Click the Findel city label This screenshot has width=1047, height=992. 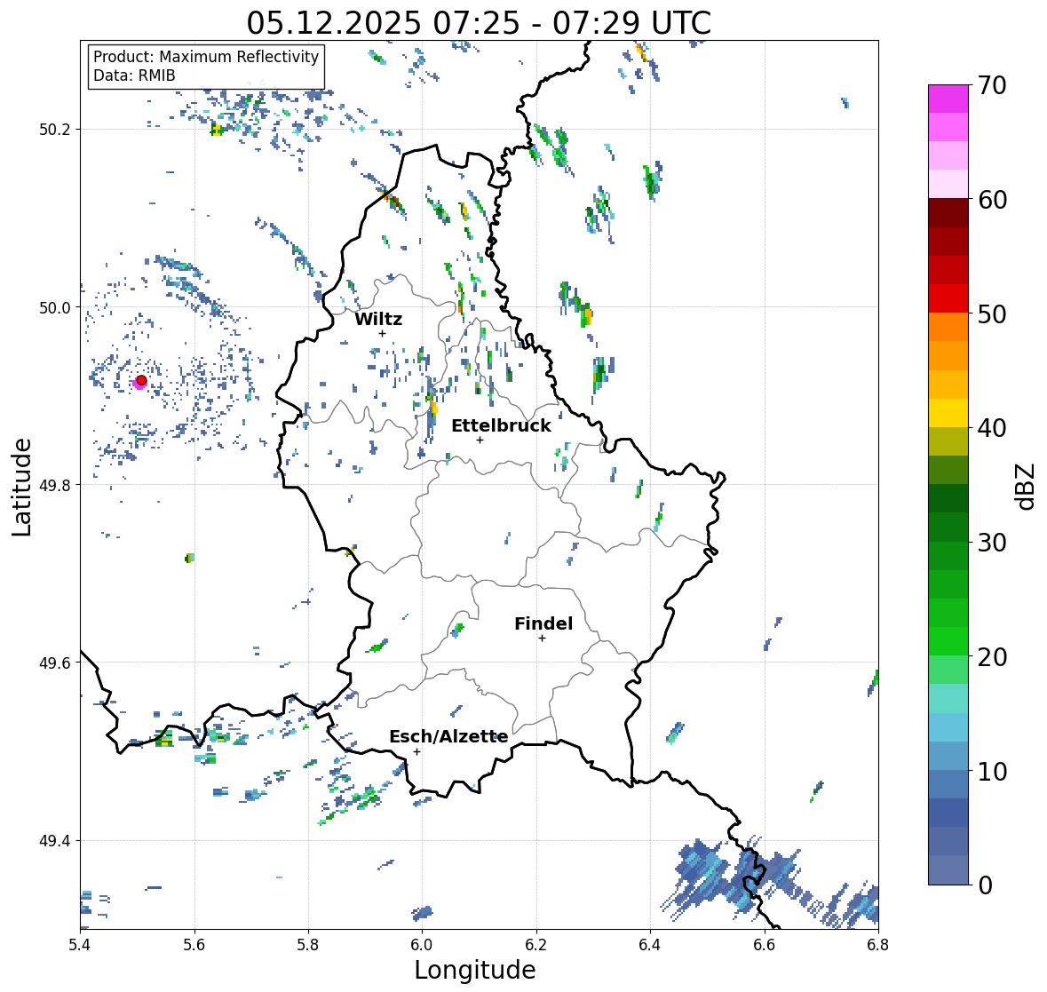click(543, 623)
